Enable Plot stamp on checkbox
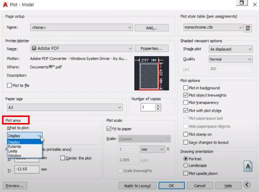The image size is (259, 192). click(x=186, y=134)
